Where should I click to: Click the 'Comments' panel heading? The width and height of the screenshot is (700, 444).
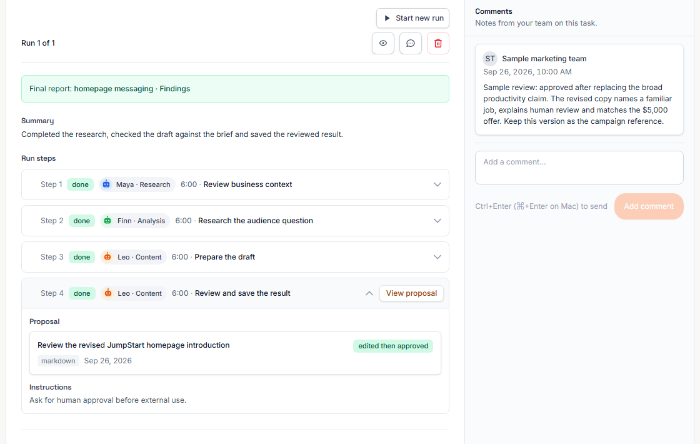coord(493,11)
